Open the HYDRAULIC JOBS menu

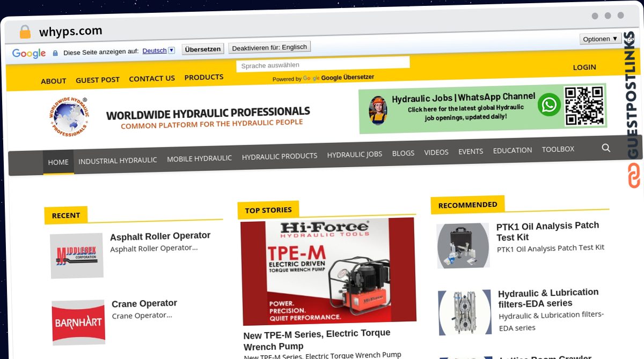pos(355,154)
